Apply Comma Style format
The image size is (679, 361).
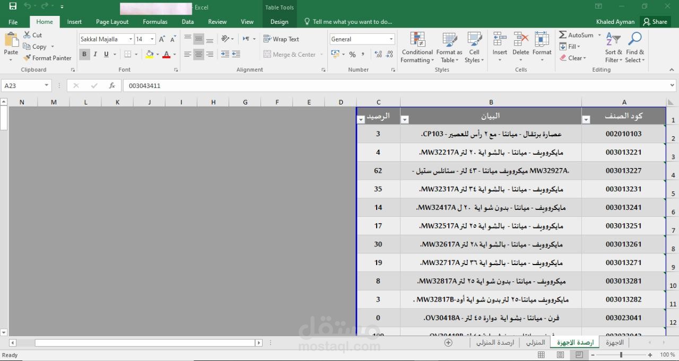pyautogui.click(x=363, y=55)
